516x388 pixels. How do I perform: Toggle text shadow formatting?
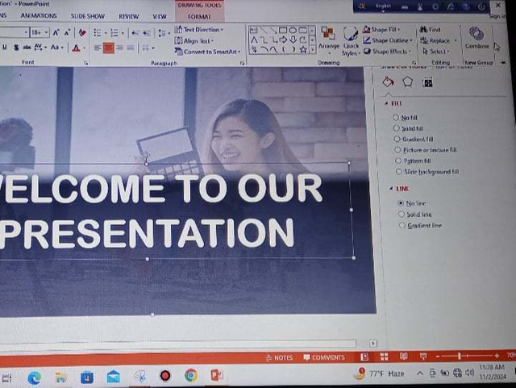[x=16, y=48]
